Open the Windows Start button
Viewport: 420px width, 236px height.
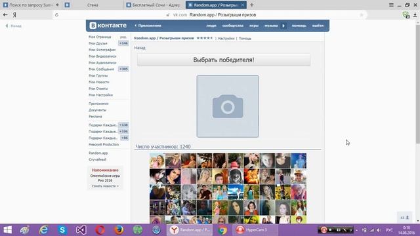click(7, 230)
